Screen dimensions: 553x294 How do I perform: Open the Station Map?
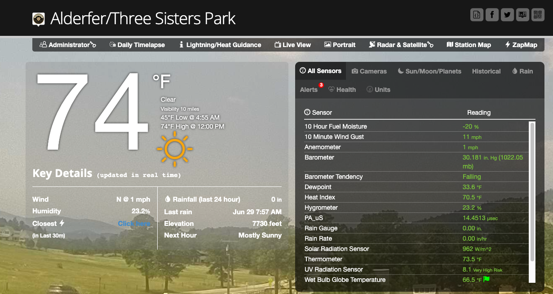[x=469, y=45]
